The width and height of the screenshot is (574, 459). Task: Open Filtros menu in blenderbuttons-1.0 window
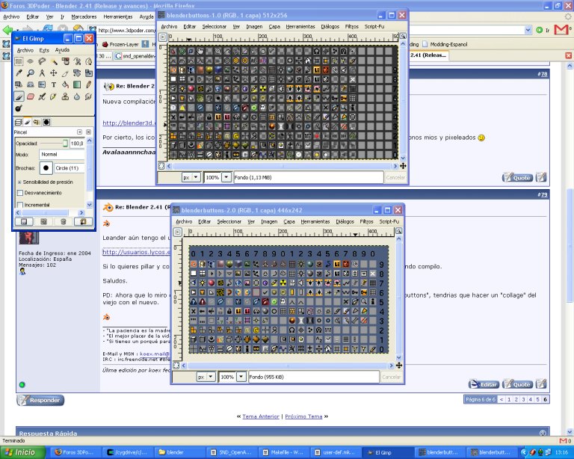(351, 26)
